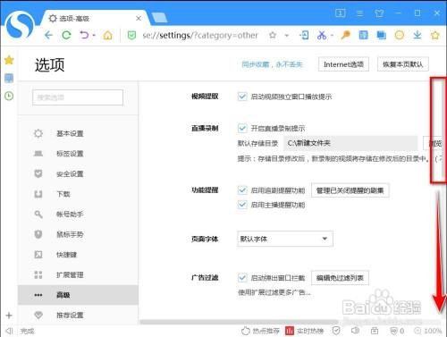Click the blue folder toolbar icon
The width and height of the screenshot is (447, 337).
click(381, 36)
